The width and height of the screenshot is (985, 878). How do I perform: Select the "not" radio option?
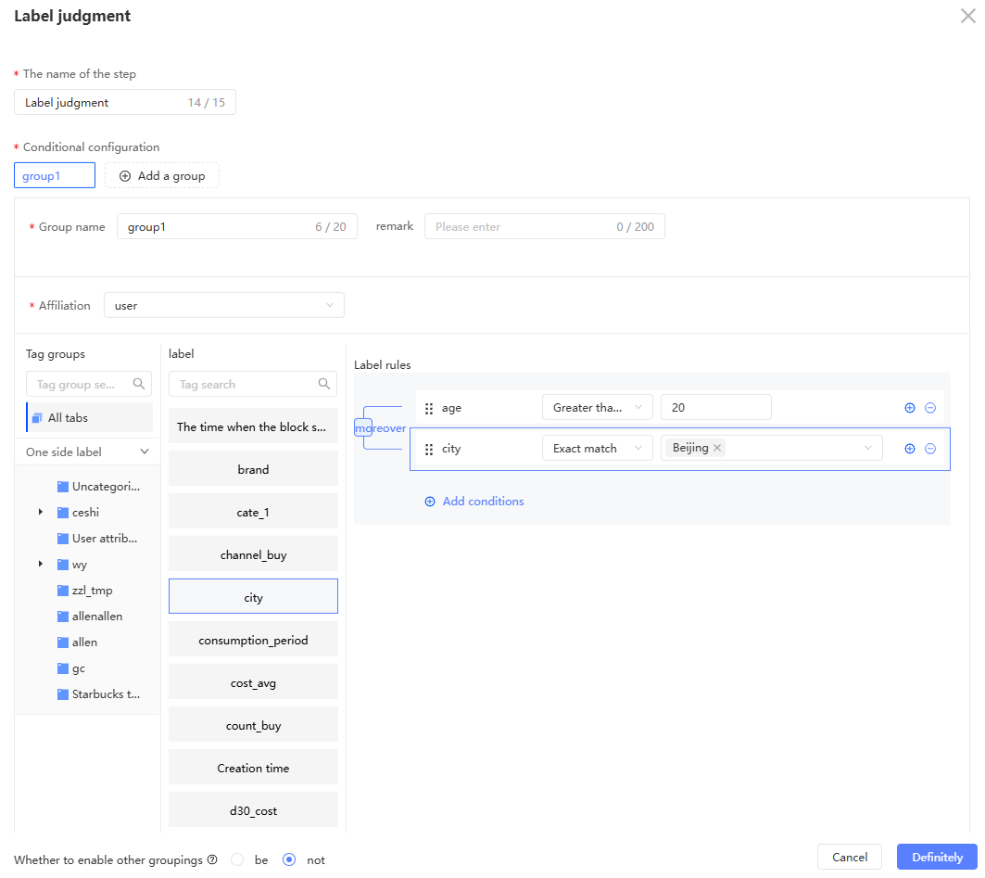point(289,859)
